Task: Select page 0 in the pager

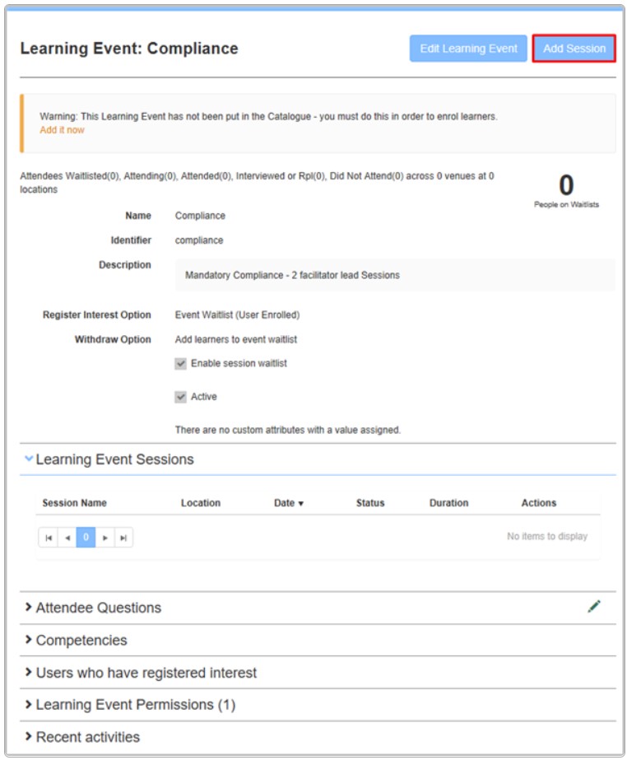Action: click(86, 538)
